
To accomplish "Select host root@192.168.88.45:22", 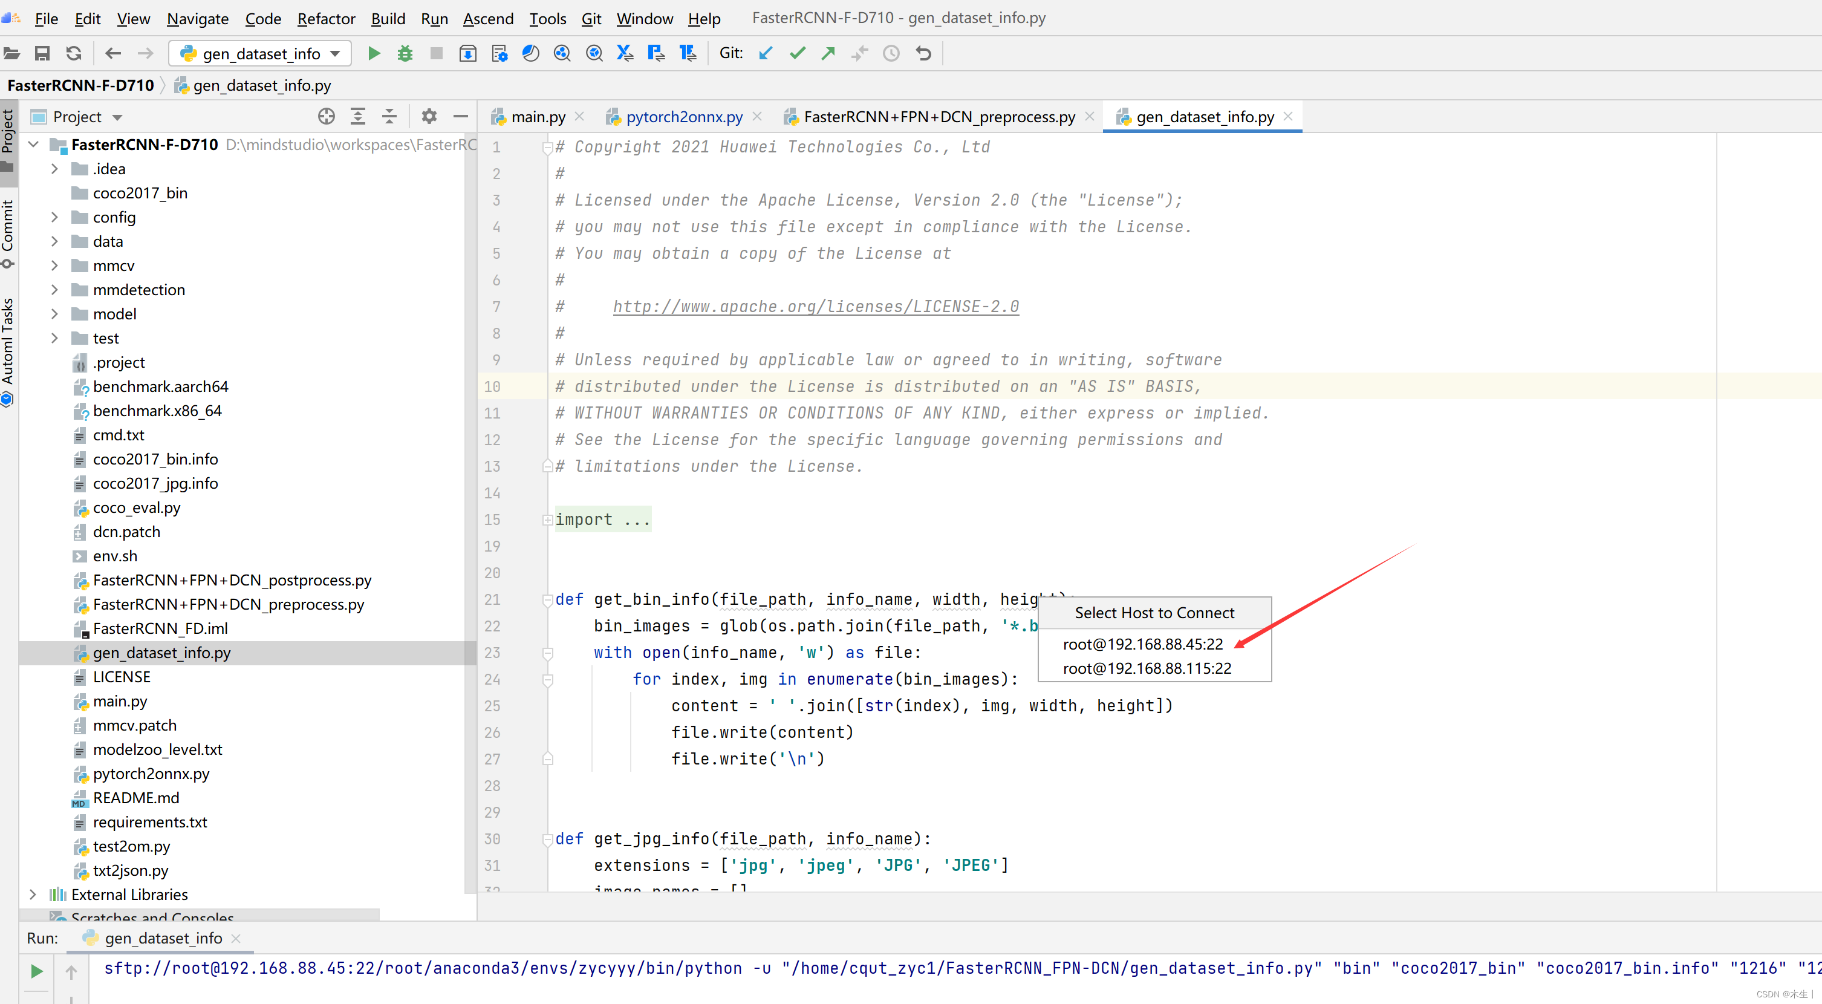I will (1142, 644).
